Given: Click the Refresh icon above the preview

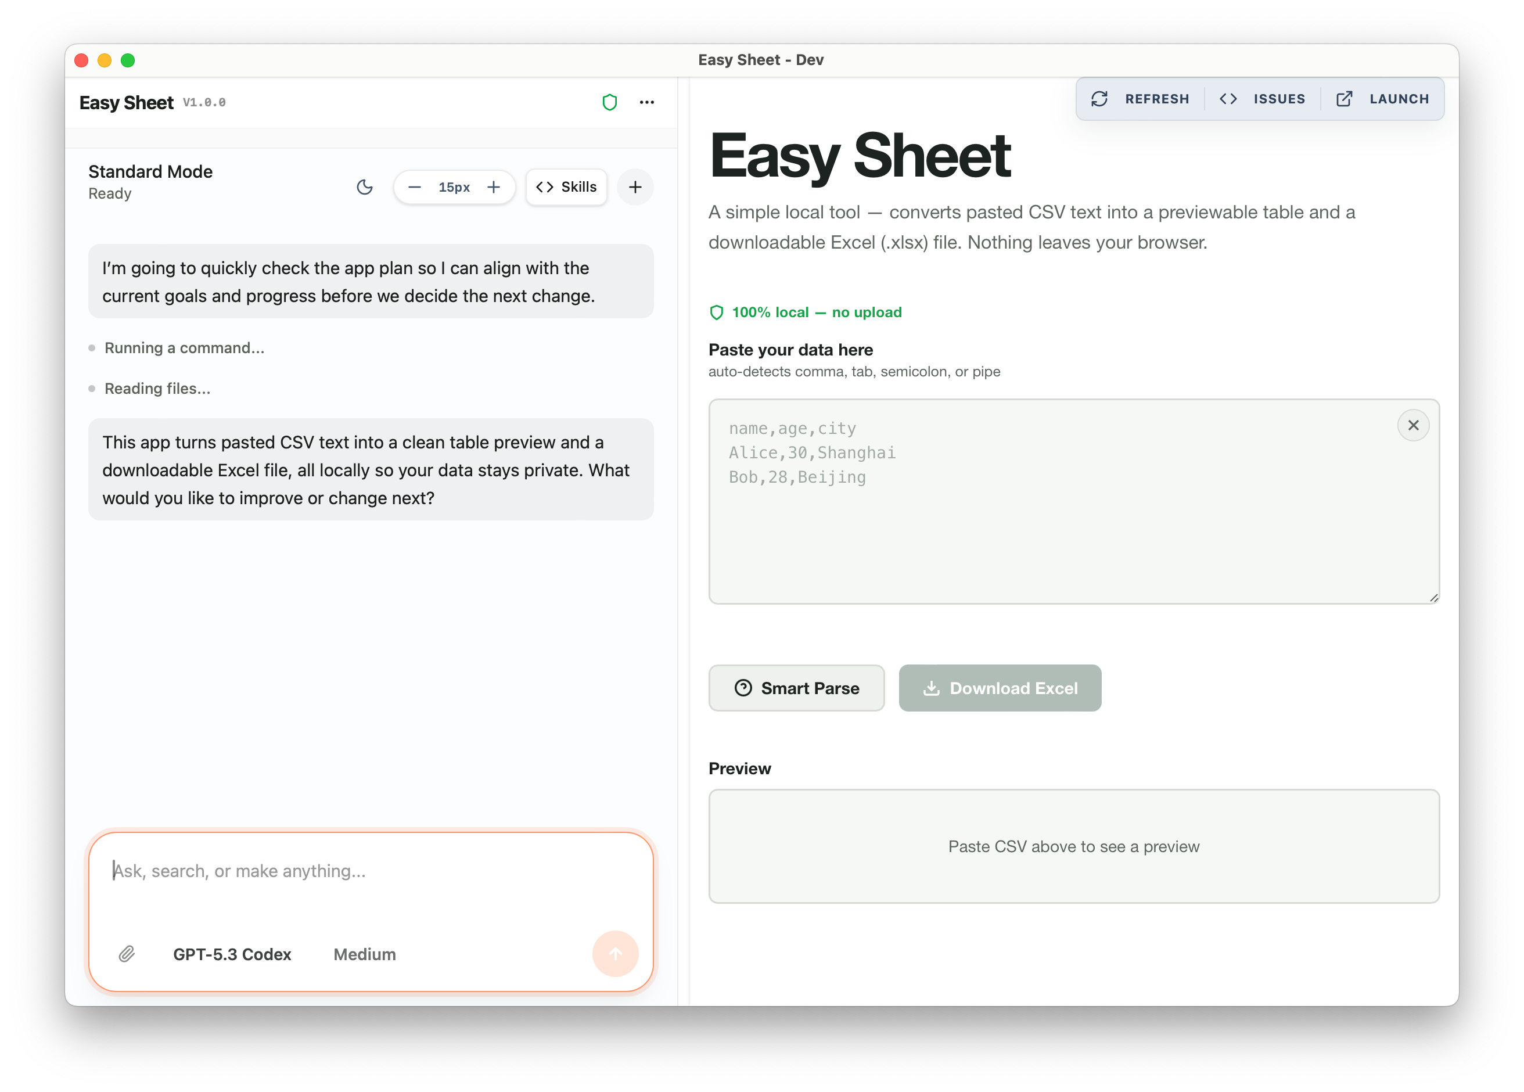Looking at the screenshot, I should click(x=1100, y=99).
